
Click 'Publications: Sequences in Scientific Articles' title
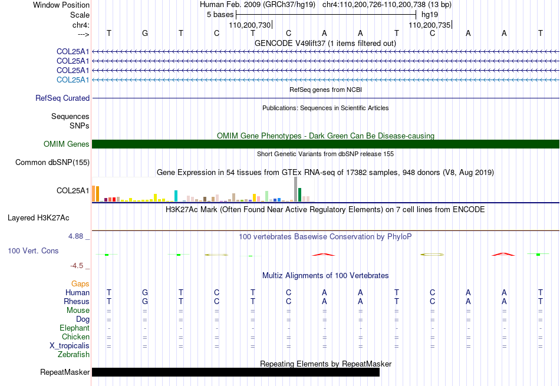pyautogui.click(x=325, y=108)
